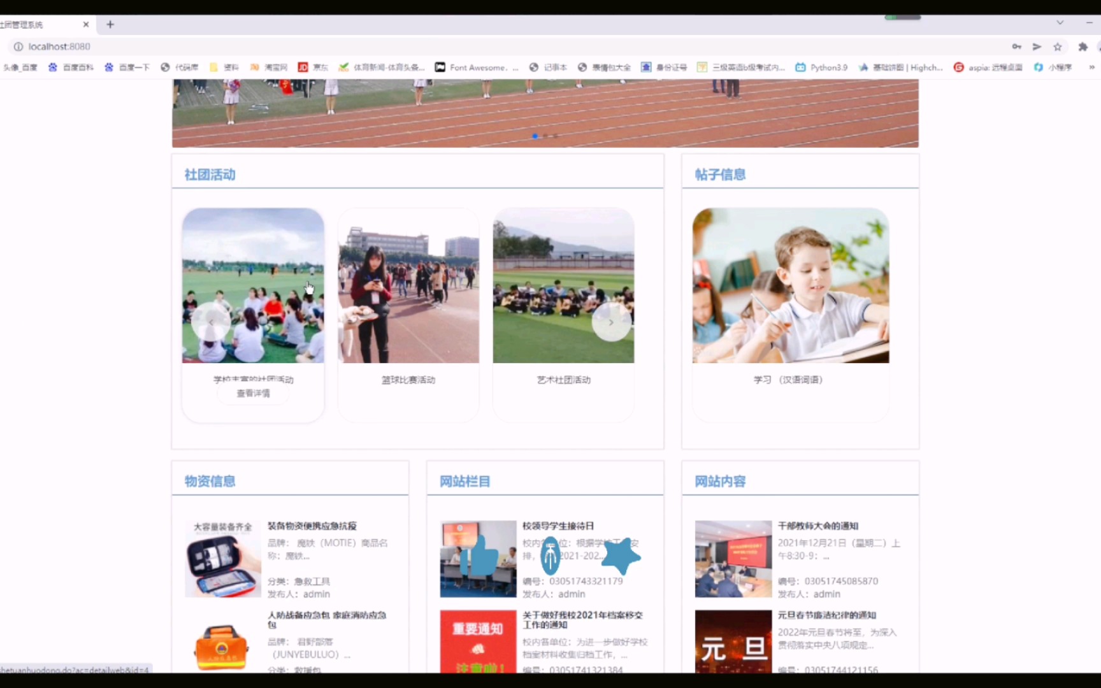1101x688 pixels.
Task: Select the second carousel indicator dot
Action: tap(545, 136)
